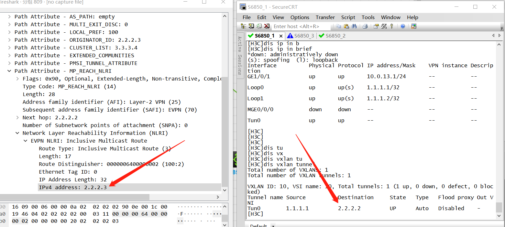The height and width of the screenshot is (227, 505).
Task: Click the Disconnect session toolbar icon
Action: [x=267, y=26]
